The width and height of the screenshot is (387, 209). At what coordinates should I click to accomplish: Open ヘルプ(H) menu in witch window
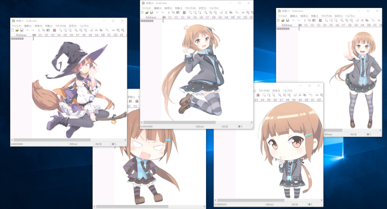[x=84, y=26]
